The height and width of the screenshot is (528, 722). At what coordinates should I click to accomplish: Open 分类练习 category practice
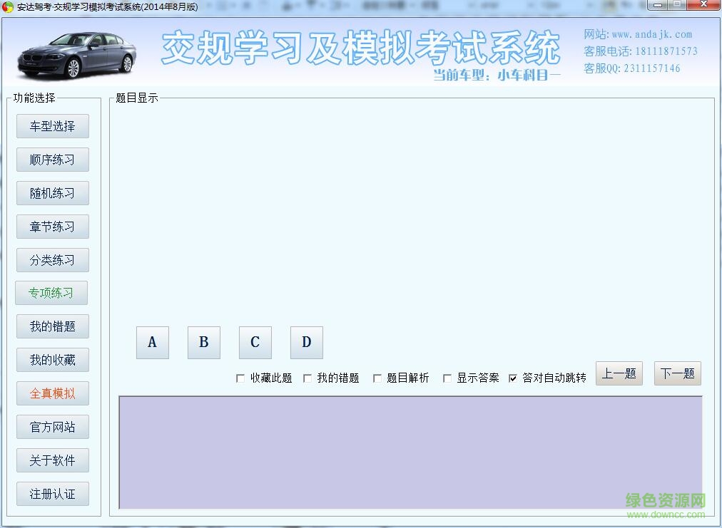(53, 260)
